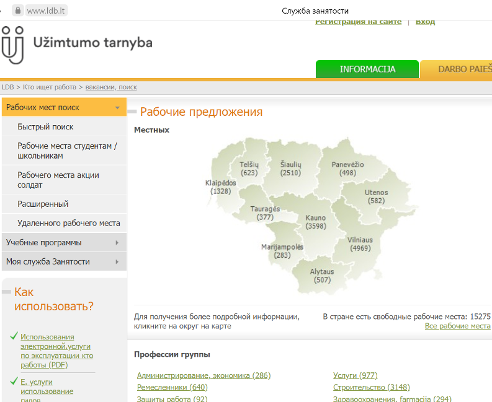Open the вакансии, поиск breadcrumb link

pos(111,87)
